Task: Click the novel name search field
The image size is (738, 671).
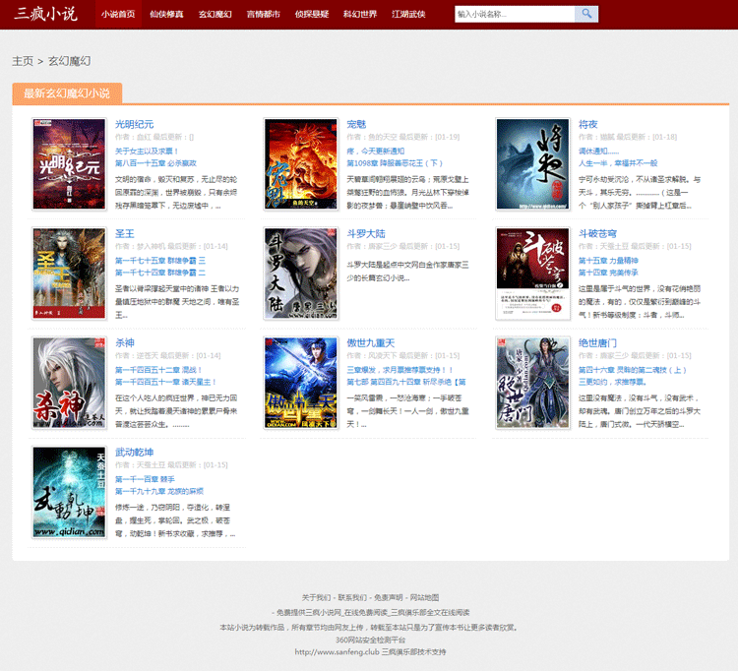Action: tap(515, 14)
